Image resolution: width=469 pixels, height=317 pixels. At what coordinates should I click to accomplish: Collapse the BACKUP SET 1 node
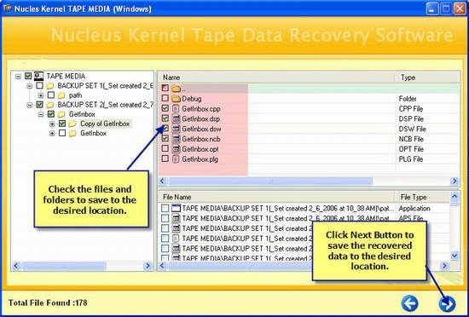coord(29,86)
